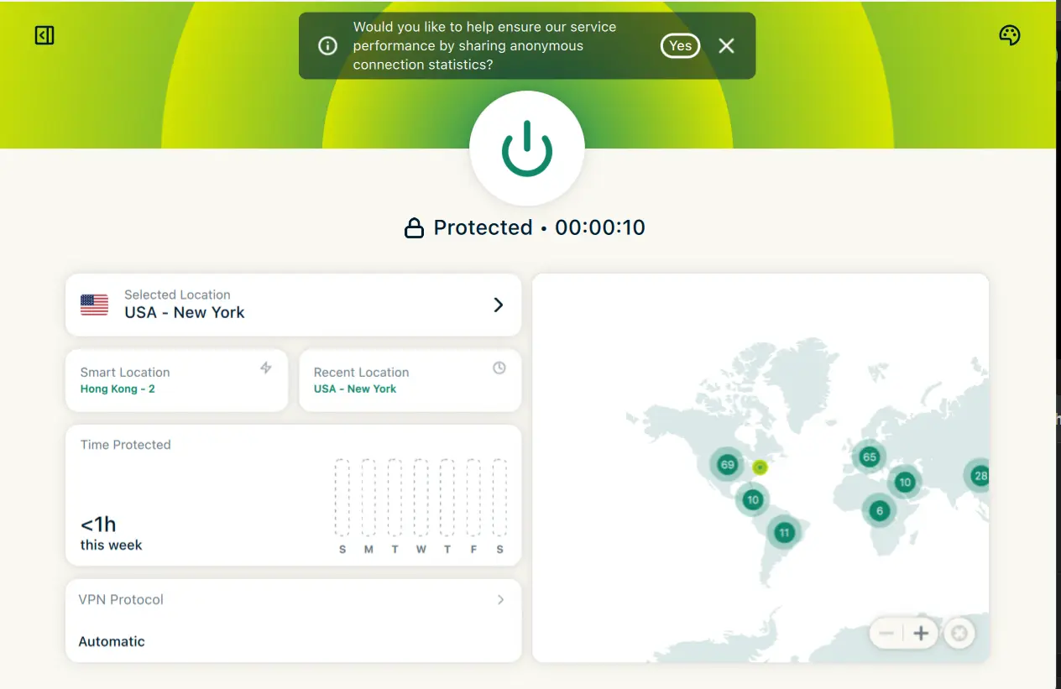
Task: Click the lightning bolt Smart Location icon
Action: (x=266, y=368)
